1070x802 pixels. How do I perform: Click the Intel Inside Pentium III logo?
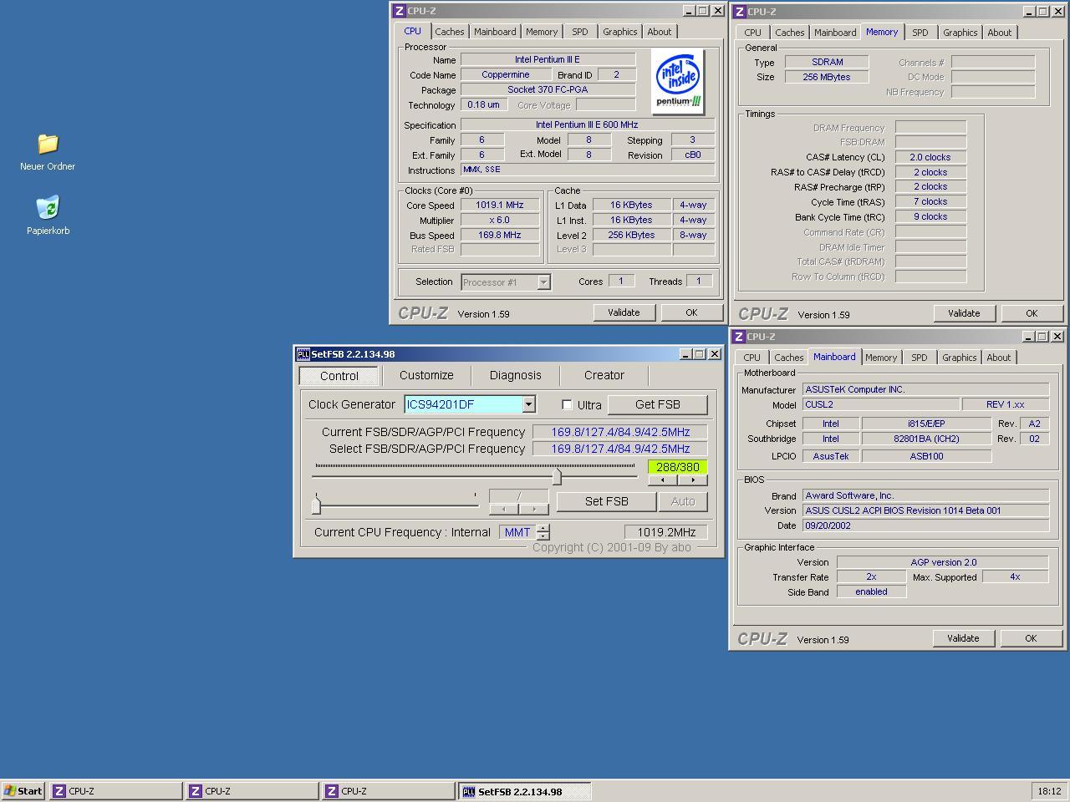pyautogui.click(x=677, y=82)
